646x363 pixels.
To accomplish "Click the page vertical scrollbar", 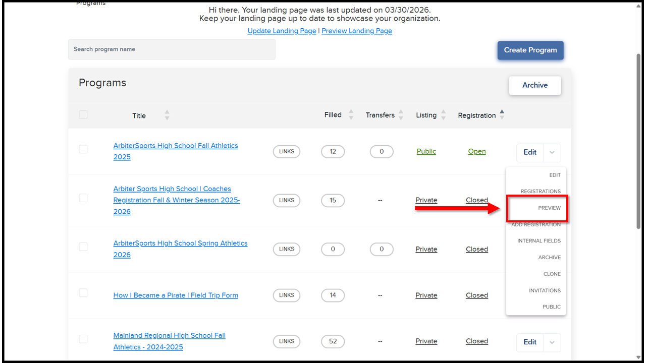I will pos(639,141).
